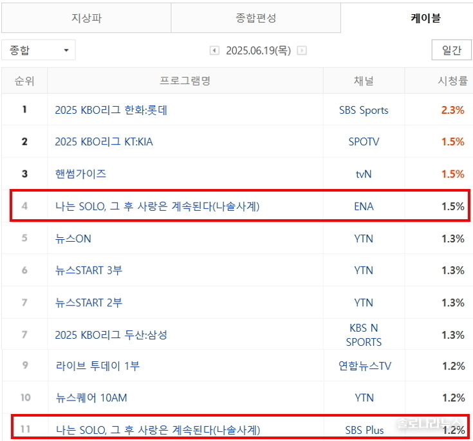Switch to the 지상파 tab
This screenshot has height=441, width=473.
pos(86,18)
